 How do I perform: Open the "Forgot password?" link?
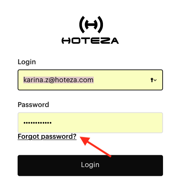coord(47,136)
